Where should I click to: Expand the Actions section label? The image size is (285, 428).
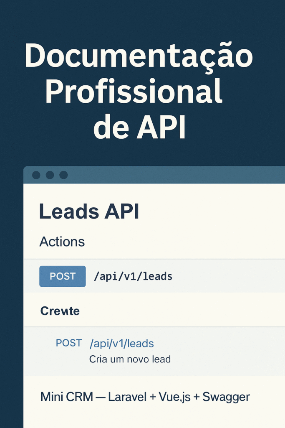[x=62, y=242]
